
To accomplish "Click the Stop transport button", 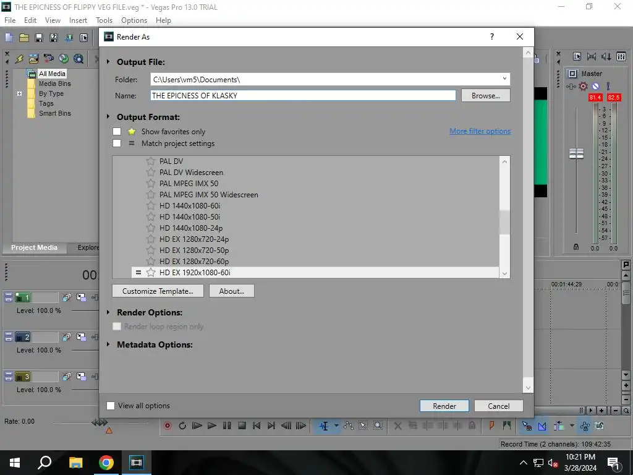I will (x=242, y=426).
